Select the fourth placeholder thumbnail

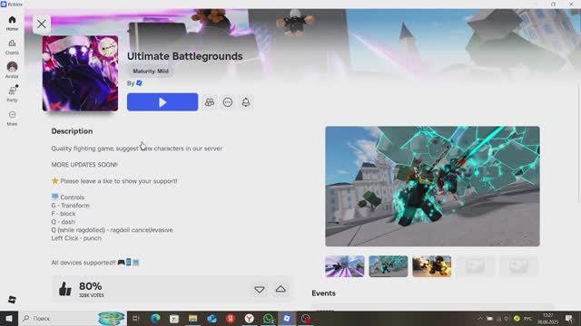click(x=476, y=266)
